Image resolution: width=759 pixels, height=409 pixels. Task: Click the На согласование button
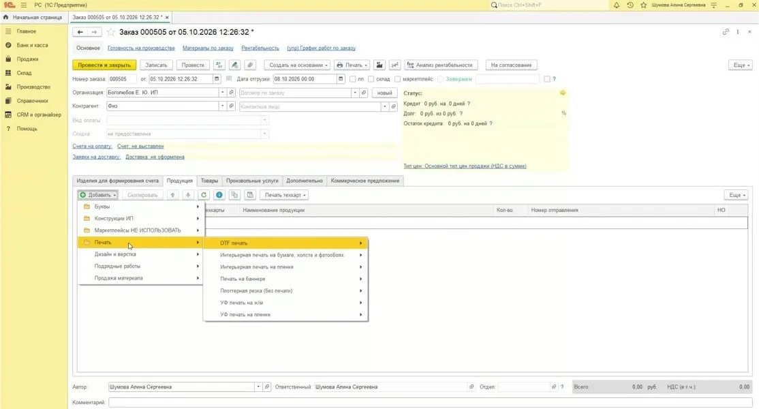511,65
